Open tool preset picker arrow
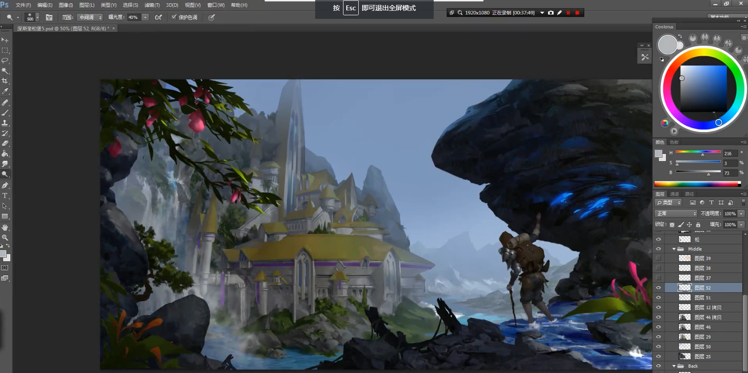 (18, 18)
